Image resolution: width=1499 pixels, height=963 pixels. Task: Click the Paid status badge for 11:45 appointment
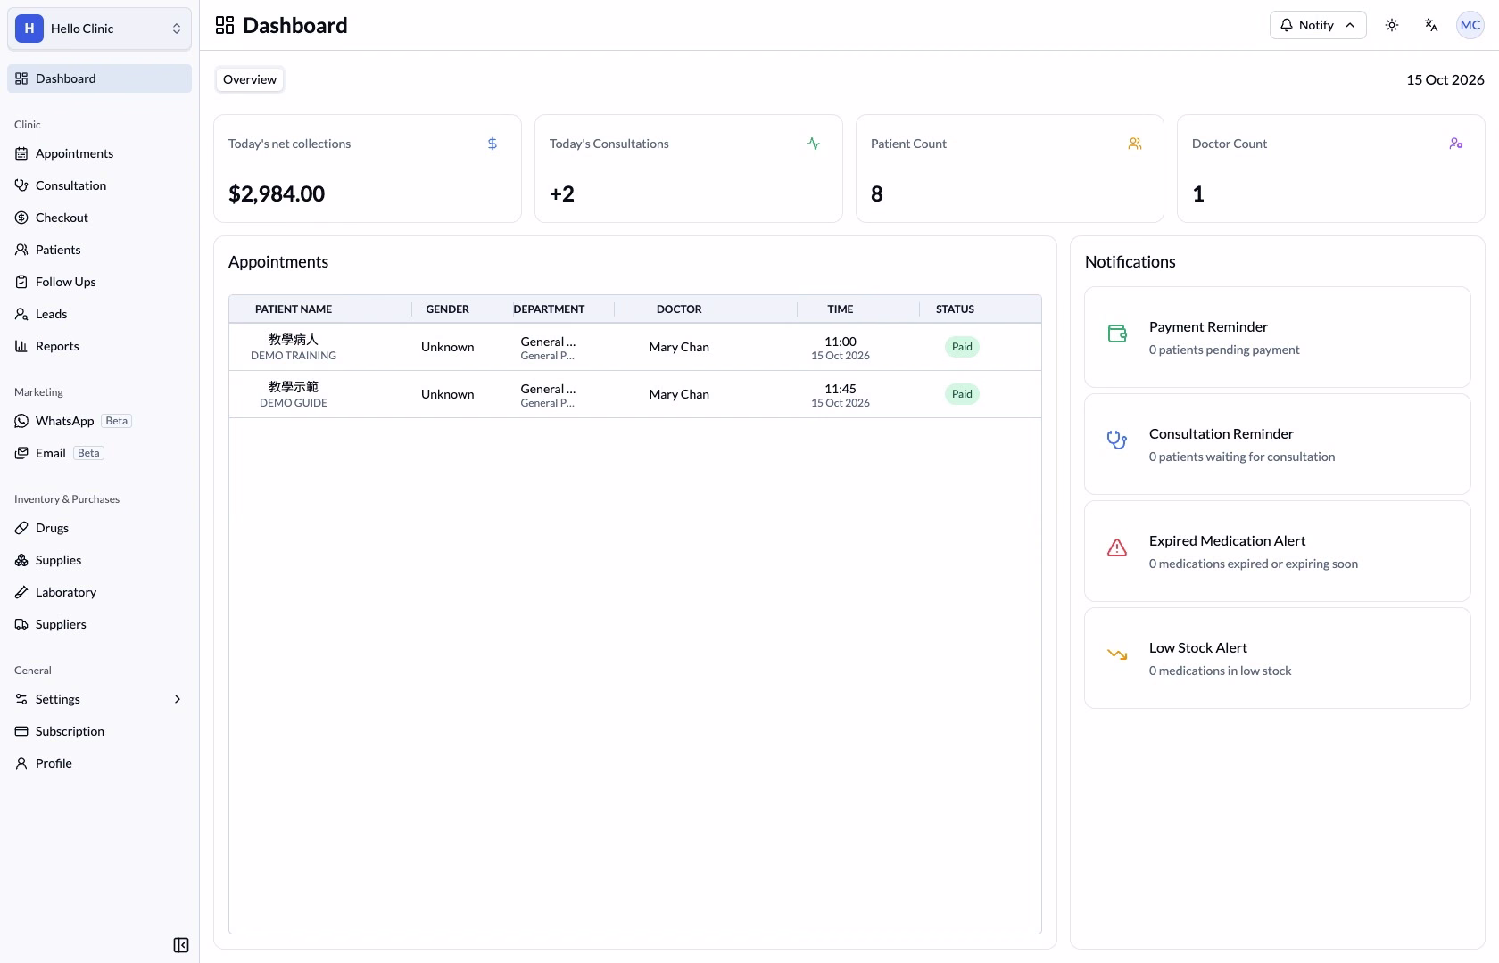click(x=962, y=394)
